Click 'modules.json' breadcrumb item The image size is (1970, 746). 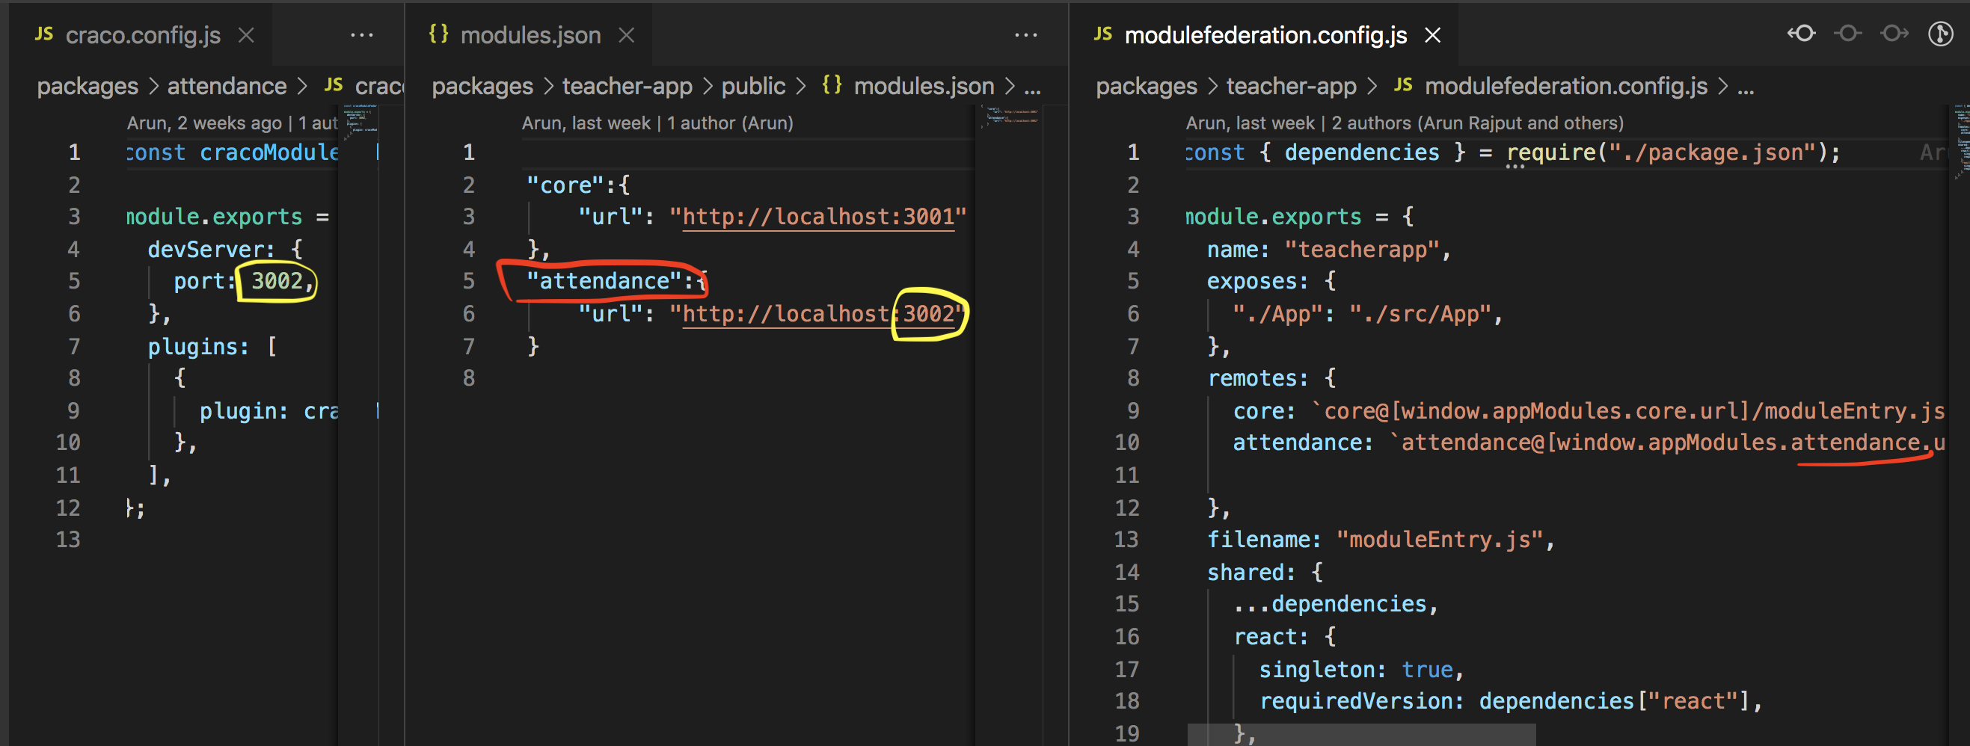[924, 87]
